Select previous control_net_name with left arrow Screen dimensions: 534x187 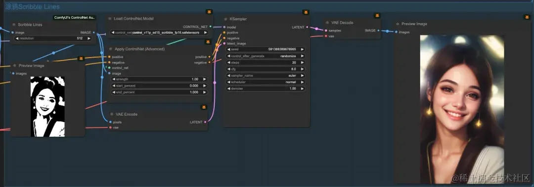click(113, 32)
